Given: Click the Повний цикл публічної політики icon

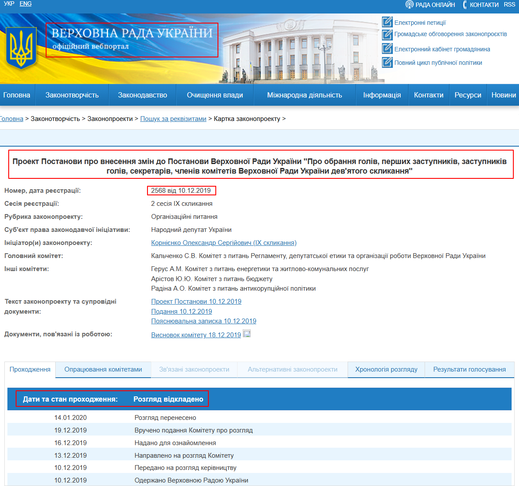Looking at the screenshot, I should (387, 62).
